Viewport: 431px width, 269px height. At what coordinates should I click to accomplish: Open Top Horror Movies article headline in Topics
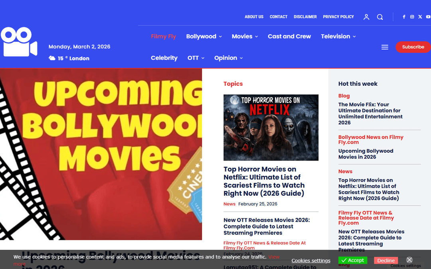click(264, 181)
